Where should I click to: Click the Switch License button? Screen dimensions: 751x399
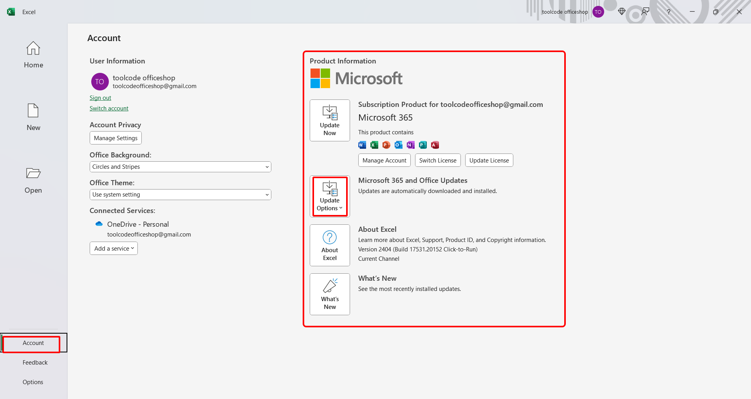pos(438,160)
